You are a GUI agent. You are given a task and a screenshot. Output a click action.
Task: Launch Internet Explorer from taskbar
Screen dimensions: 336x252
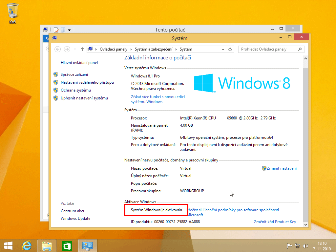tap(27, 245)
